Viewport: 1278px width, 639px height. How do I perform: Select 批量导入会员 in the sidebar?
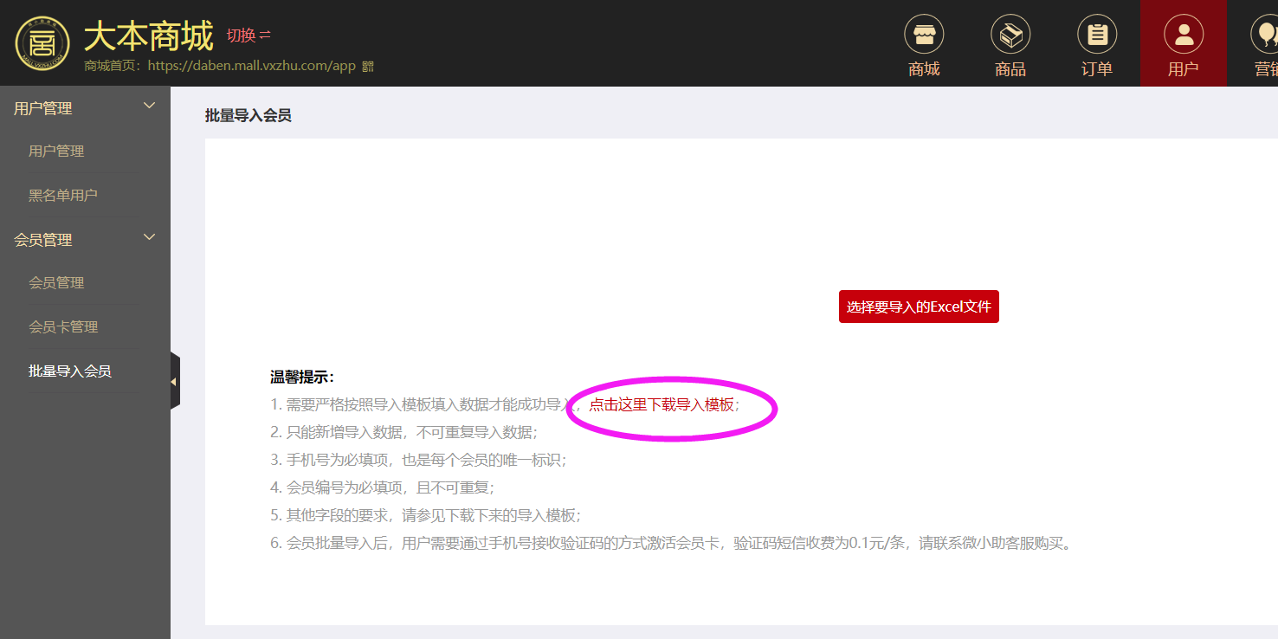coord(70,371)
